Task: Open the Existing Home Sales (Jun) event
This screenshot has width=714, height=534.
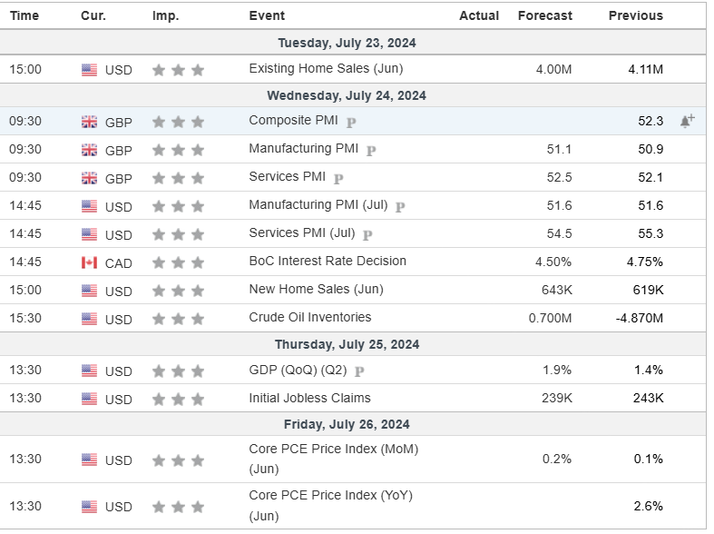Action: pyautogui.click(x=326, y=68)
